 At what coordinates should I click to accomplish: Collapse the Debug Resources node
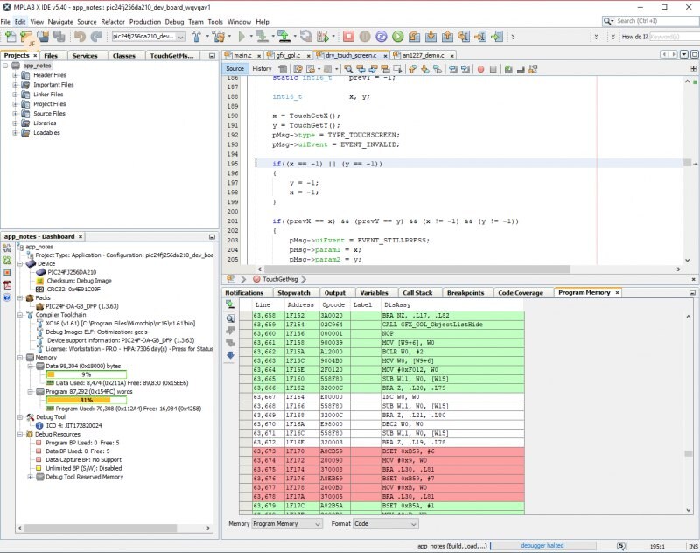point(20,433)
